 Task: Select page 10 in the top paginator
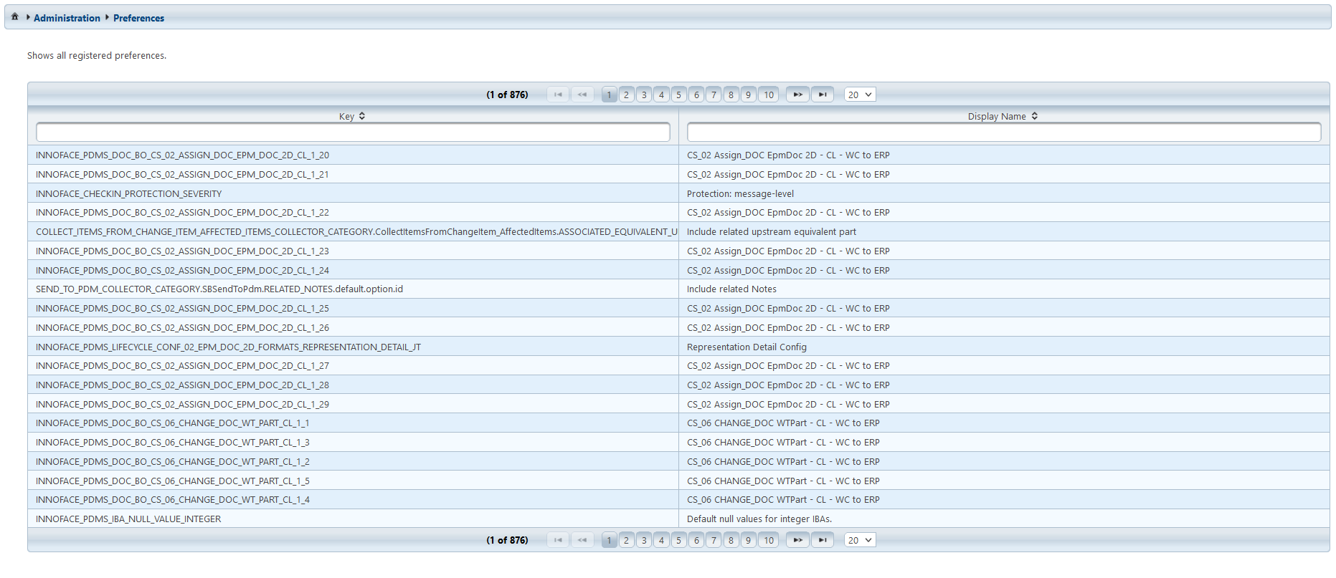[x=768, y=95]
